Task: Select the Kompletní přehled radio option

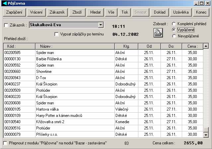Action: coord(174,24)
